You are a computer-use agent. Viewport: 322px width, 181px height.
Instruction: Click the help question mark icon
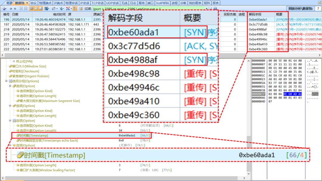[x=215, y=8]
